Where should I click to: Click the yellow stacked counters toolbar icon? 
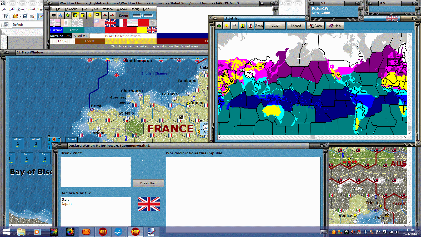pos(83,15)
